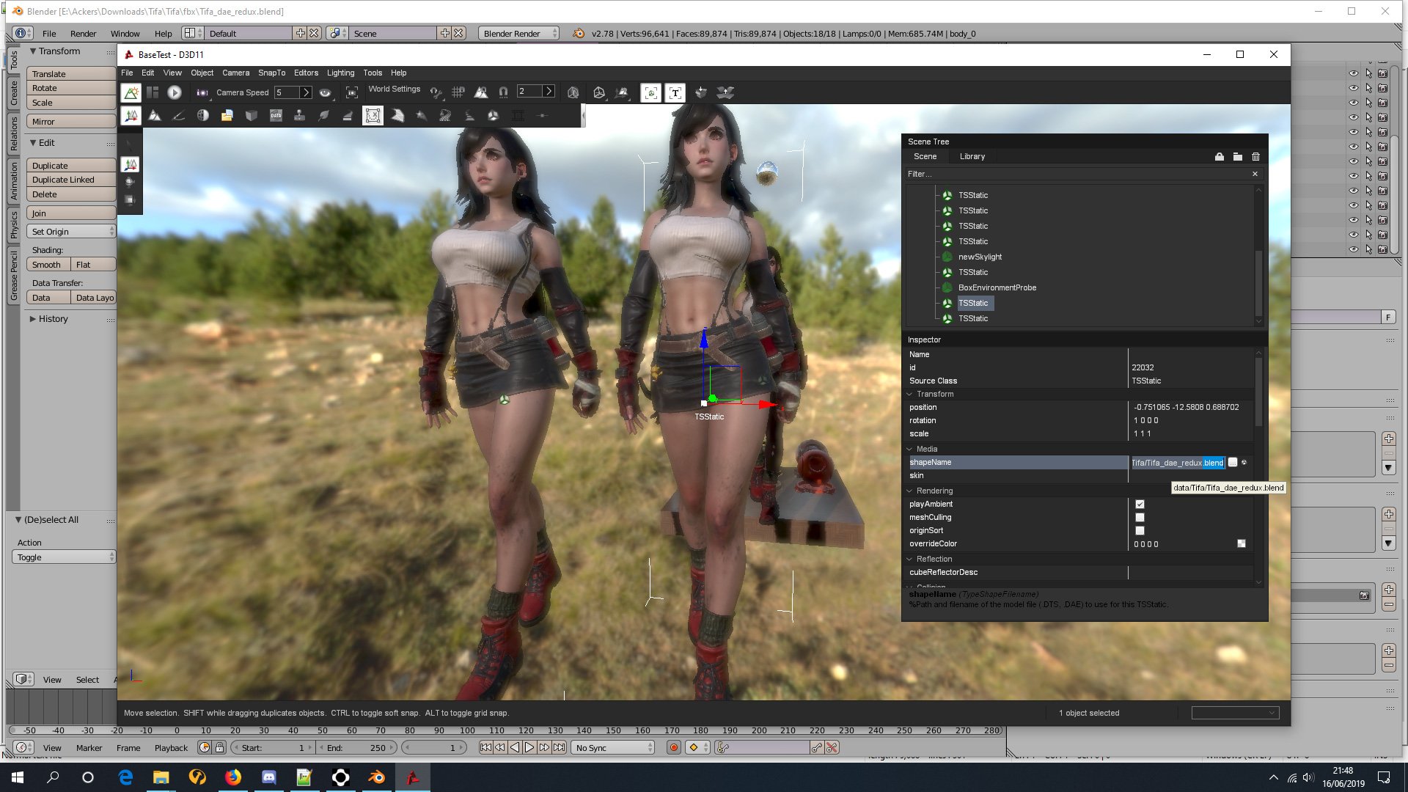Click the magnet soft snap icon
This screenshot has width=1408, height=792.
[503, 92]
